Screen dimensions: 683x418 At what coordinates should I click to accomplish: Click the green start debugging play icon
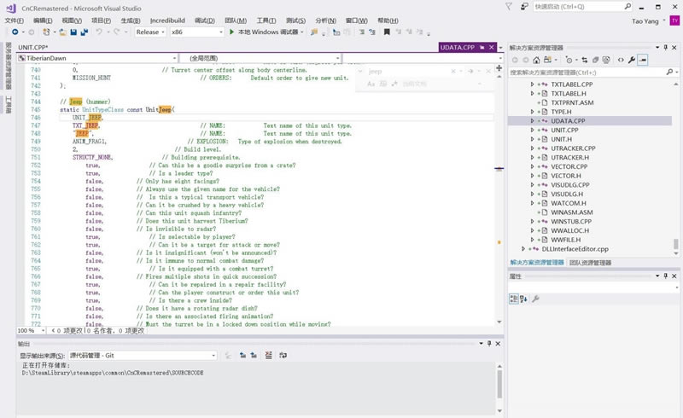[231, 32]
